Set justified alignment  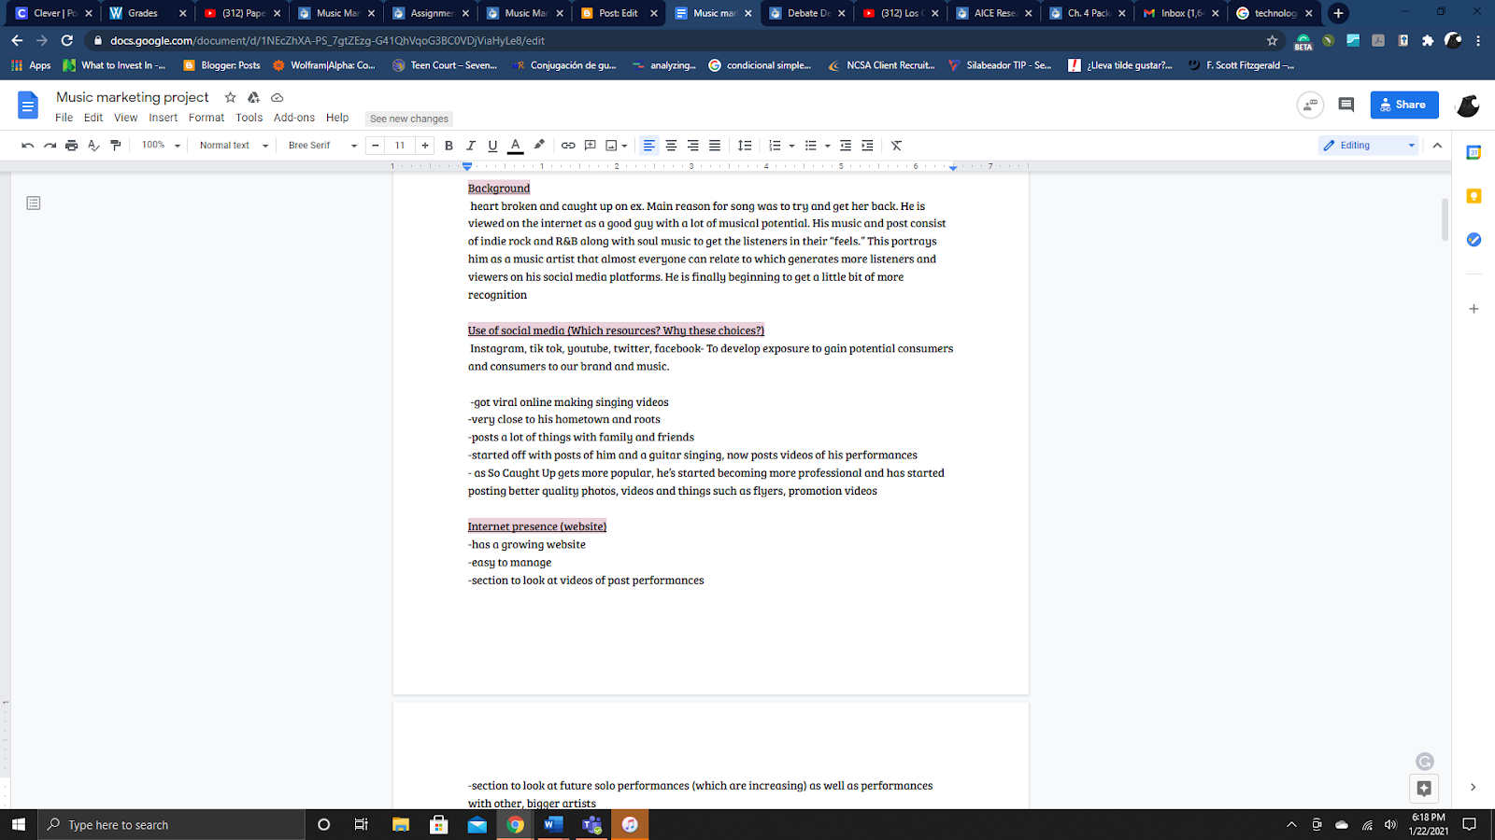tap(715, 146)
